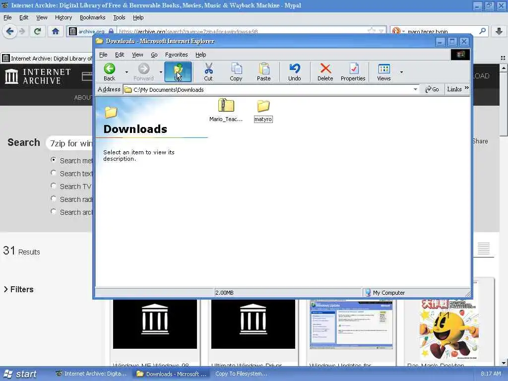The height and width of the screenshot is (381, 508).
Task: Click the Internet Archive logo
Action: click(38, 76)
